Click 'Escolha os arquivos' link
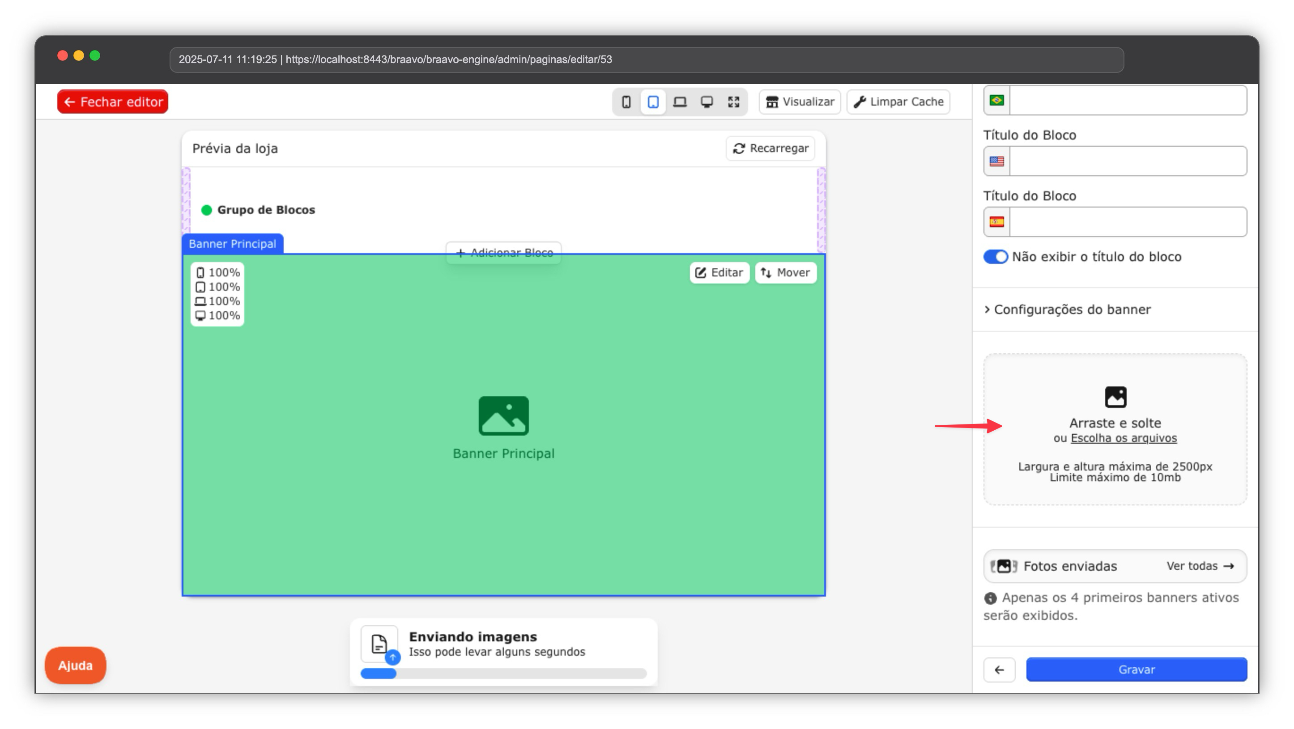 coord(1123,438)
